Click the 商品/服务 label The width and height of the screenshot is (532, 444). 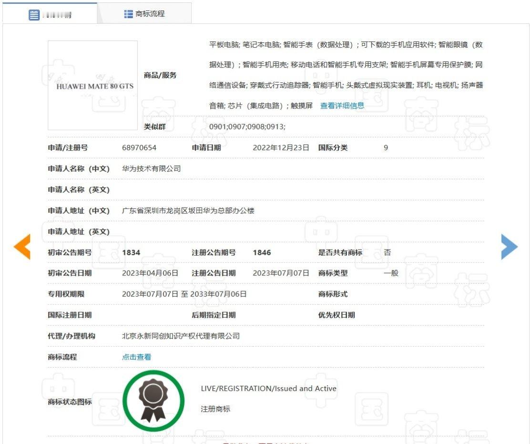tap(160, 75)
